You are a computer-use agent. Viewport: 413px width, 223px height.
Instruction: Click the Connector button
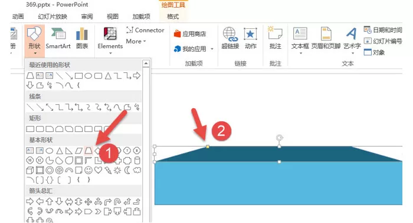[x=145, y=30]
